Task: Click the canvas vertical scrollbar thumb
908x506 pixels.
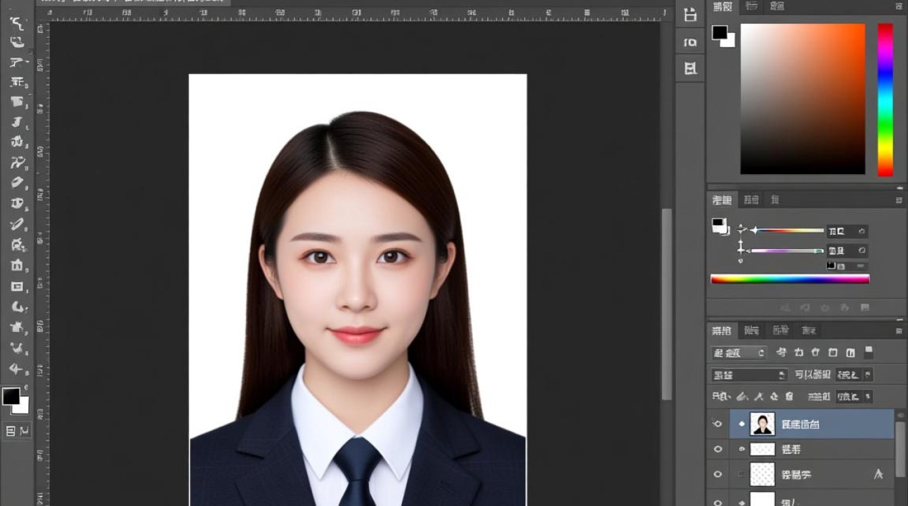Action: (667, 304)
